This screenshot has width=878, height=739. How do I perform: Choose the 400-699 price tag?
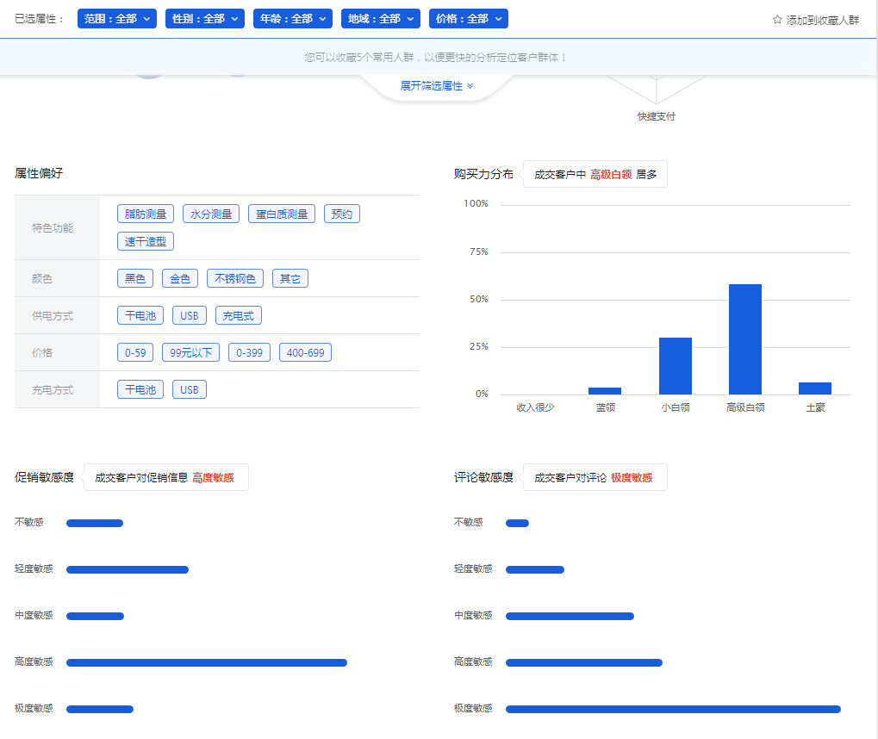[x=305, y=353]
